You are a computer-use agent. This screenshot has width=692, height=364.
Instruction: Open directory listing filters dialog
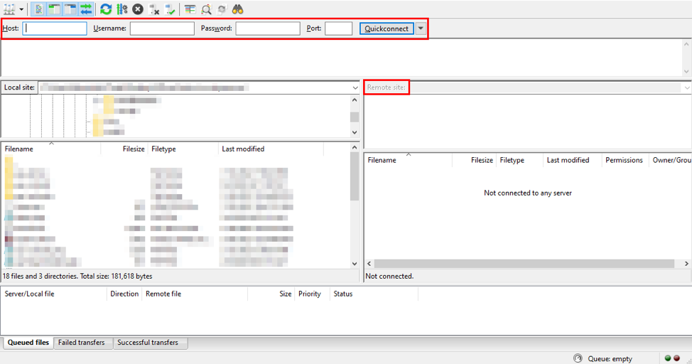[x=190, y=9]
